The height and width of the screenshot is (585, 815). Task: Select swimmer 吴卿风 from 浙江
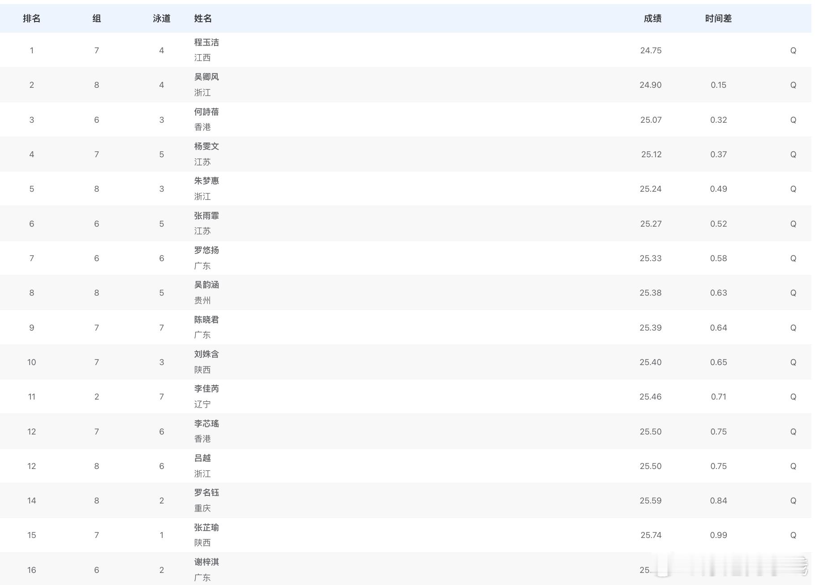coord(206,77)
